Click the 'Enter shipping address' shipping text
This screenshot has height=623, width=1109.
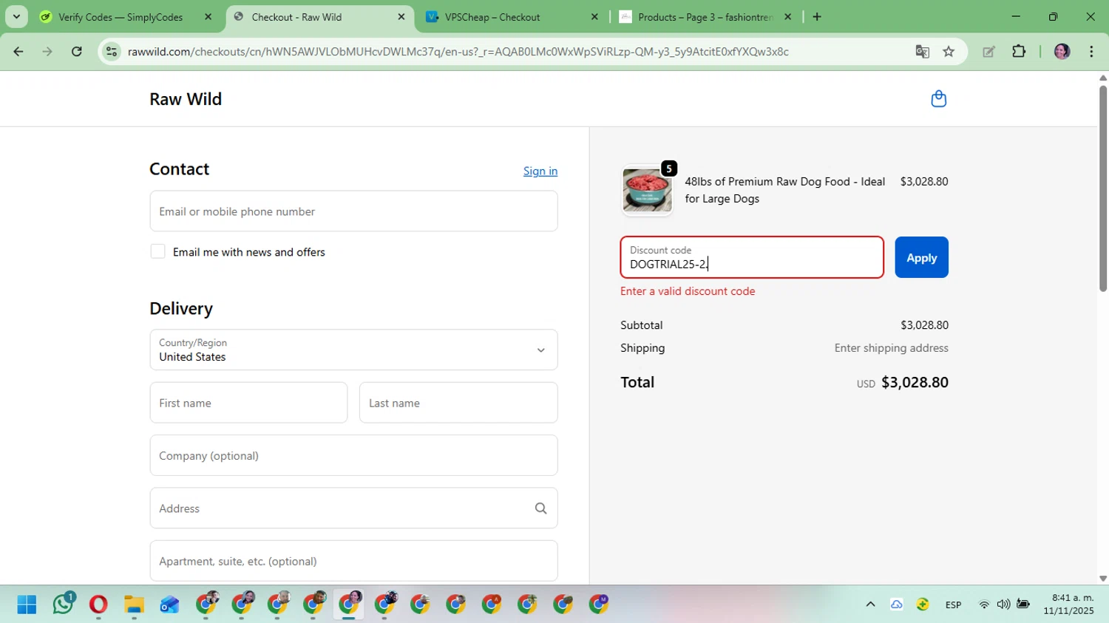[x=891, y=348]
